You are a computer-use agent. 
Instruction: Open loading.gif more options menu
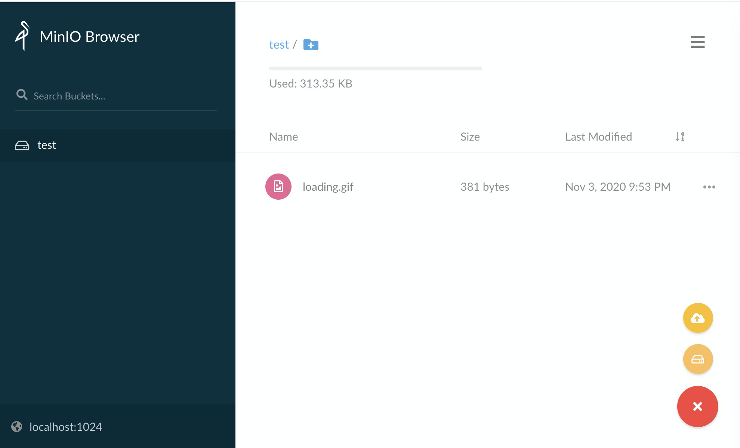pos(709,187)
